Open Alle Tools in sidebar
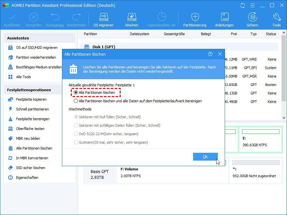 19,77
